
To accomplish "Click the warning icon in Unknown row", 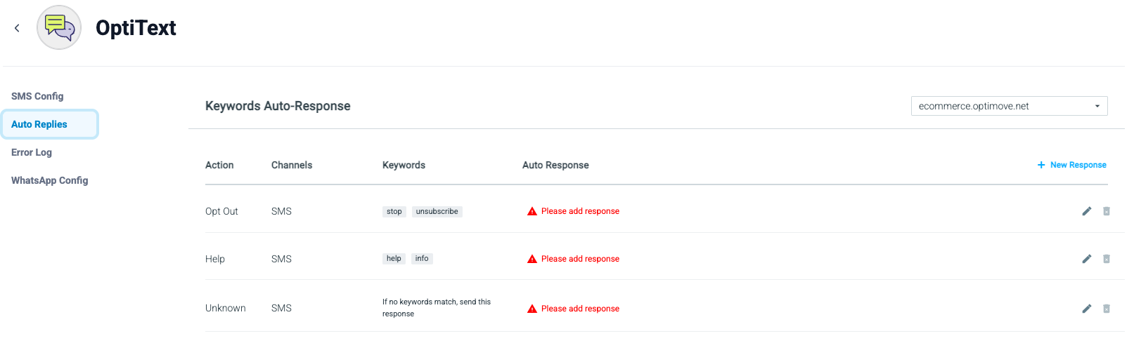I will click(532, 309).
